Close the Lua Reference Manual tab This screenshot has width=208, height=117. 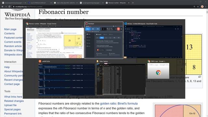(x=51, y=3)
